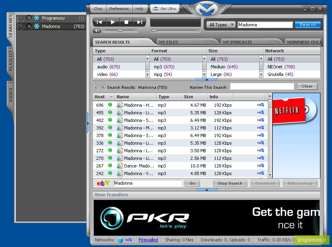
Task: Repeat the Programosy search via magnifier icon
Action: coord(29,18)
